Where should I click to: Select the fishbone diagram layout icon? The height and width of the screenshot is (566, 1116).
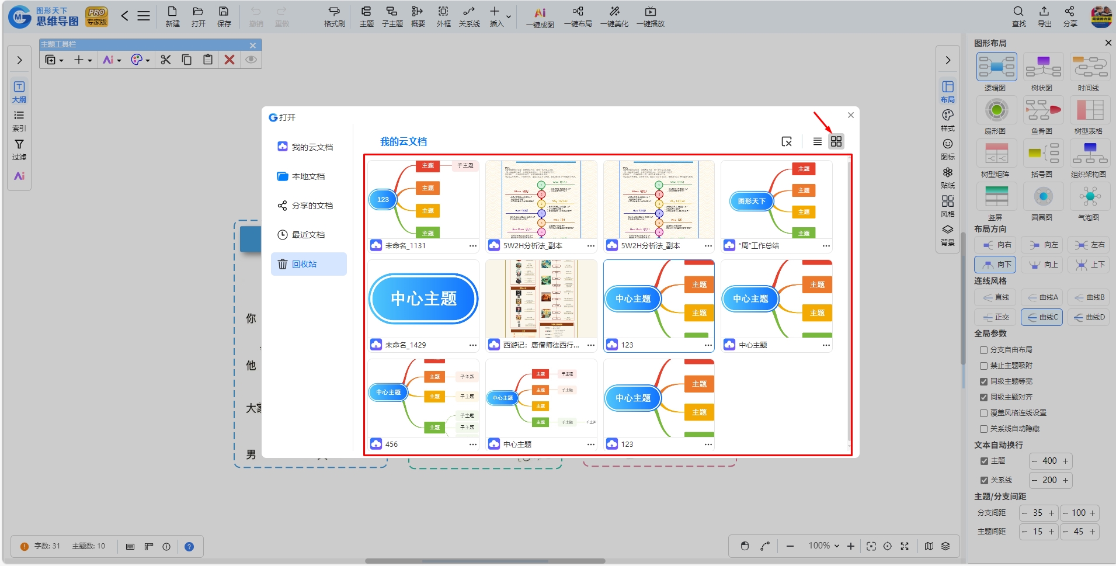[x=1043, y=110]
